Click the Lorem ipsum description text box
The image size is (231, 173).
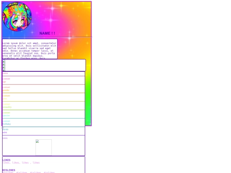[x=30, y=49]
